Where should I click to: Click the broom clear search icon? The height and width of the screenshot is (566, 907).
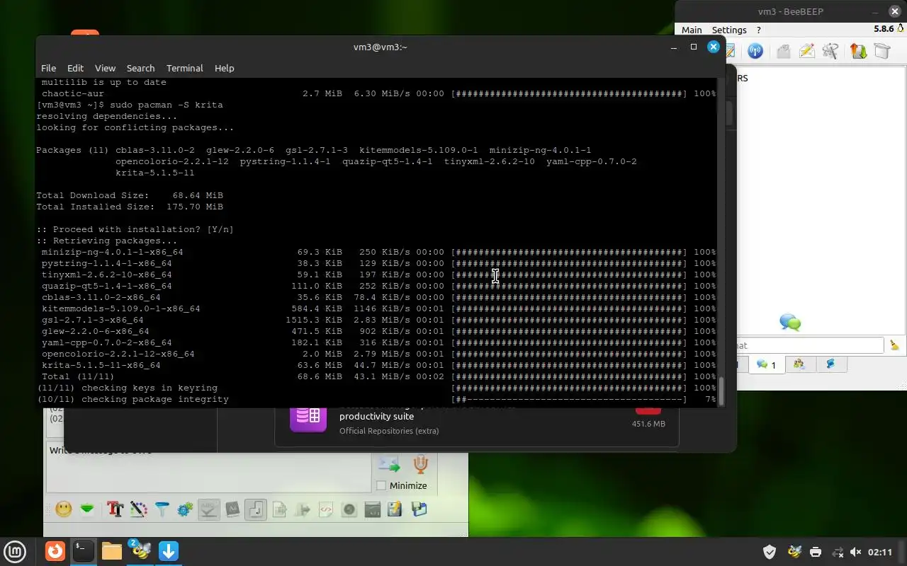point(895,345)
